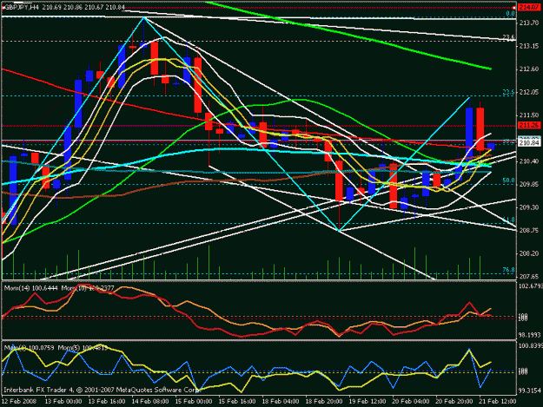Click the 212.60 price scale value
This screenshot has height=407, width=543.
click(x=529, y=69)
